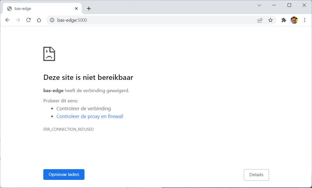
Task: Show error Details
Action: [x=256, y=175]
